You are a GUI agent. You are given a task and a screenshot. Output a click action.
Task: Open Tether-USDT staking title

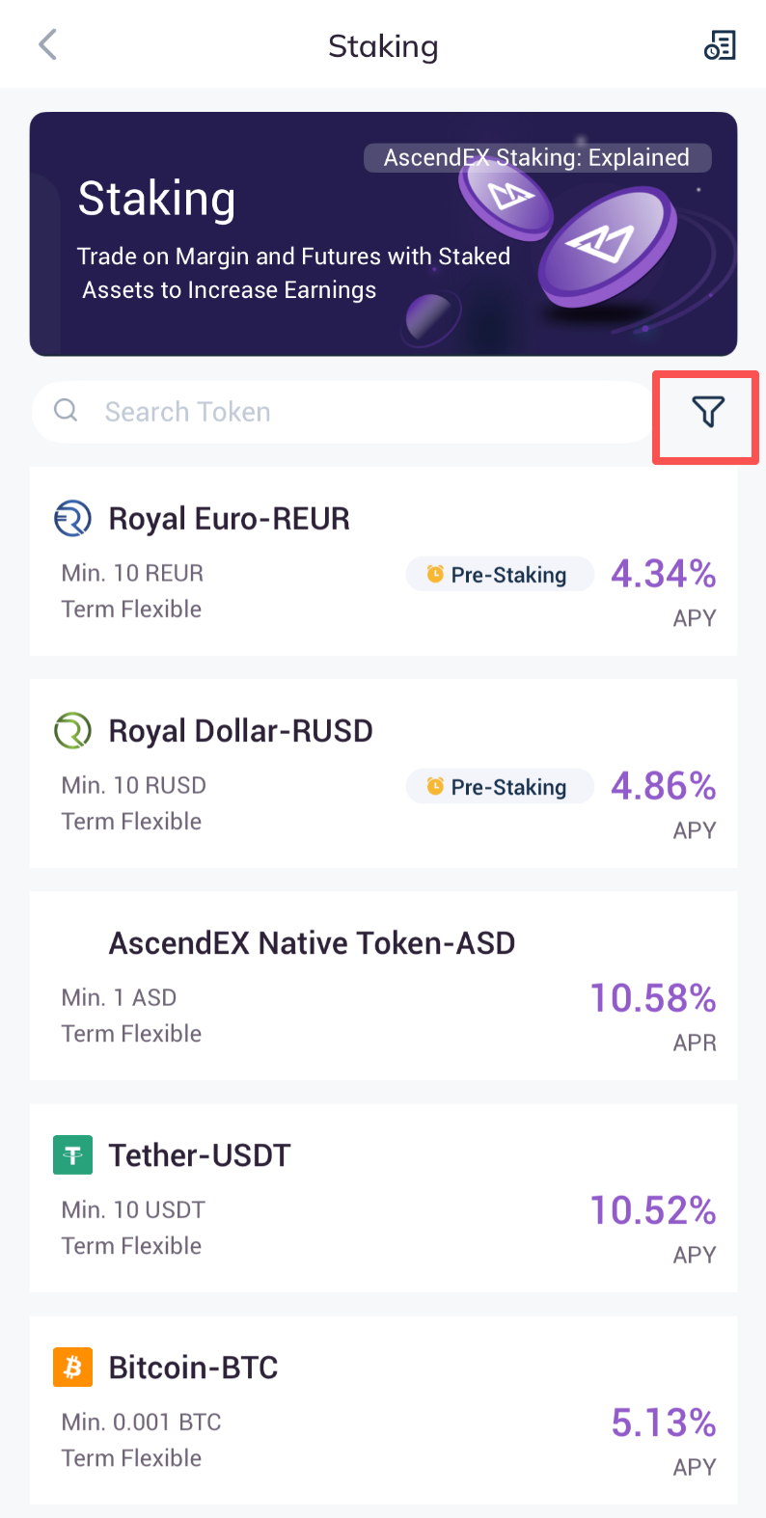200,1155
